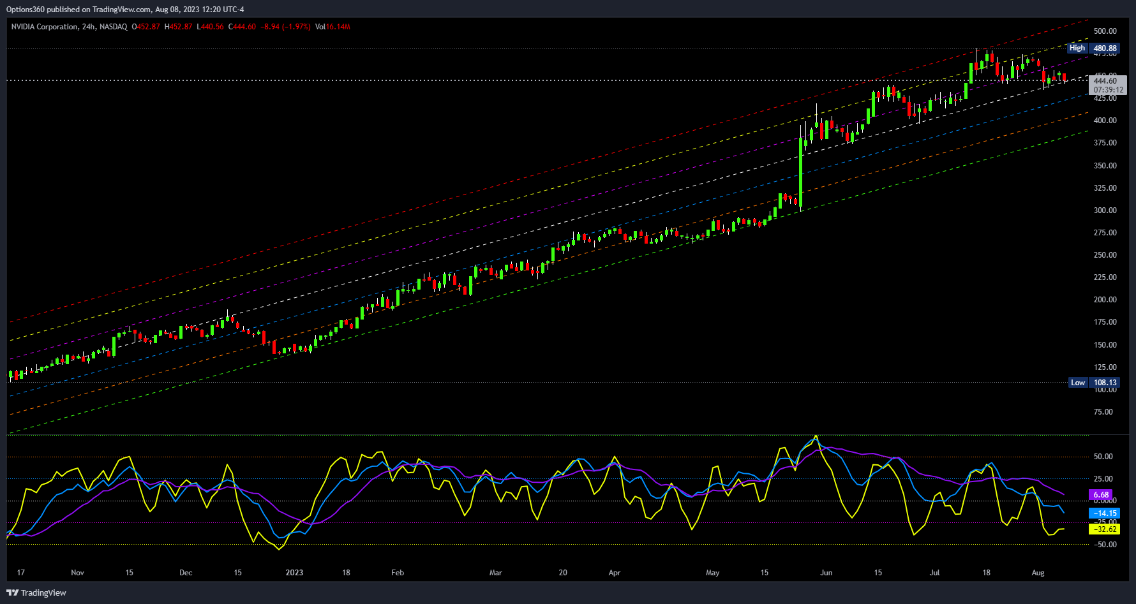Click the May label on time axis
Image resolution: width=1136 pixels, height=604 pixels.
(712, 572)
